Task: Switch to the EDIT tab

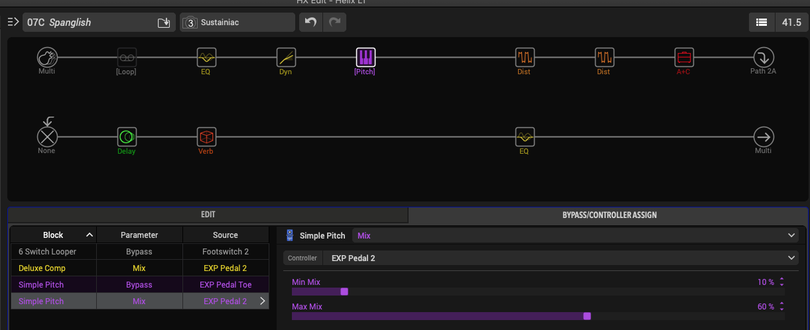Action: pos(208,215)
